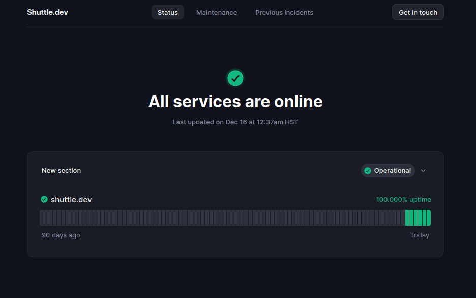Click the Operational status badge
The width and height of the screenshot is (476, 298).
(388, 171)
